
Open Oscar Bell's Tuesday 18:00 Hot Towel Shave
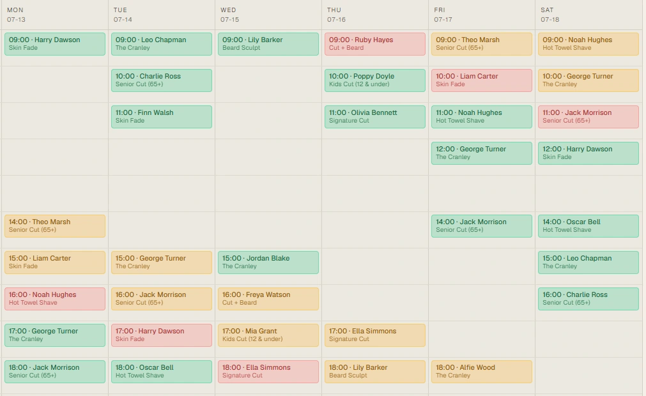point(162,372)
